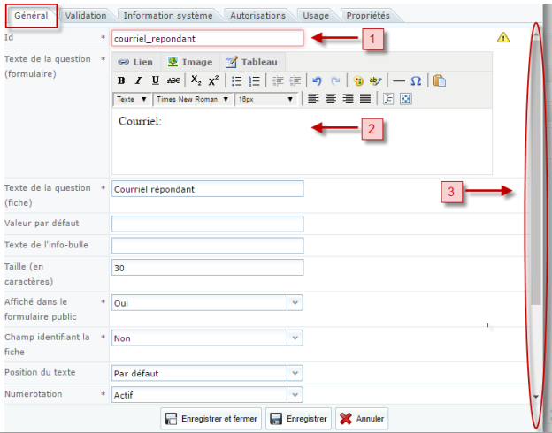Open the Position du texte dropdown
The image size is (552, 433).
(x=207, y=373)
